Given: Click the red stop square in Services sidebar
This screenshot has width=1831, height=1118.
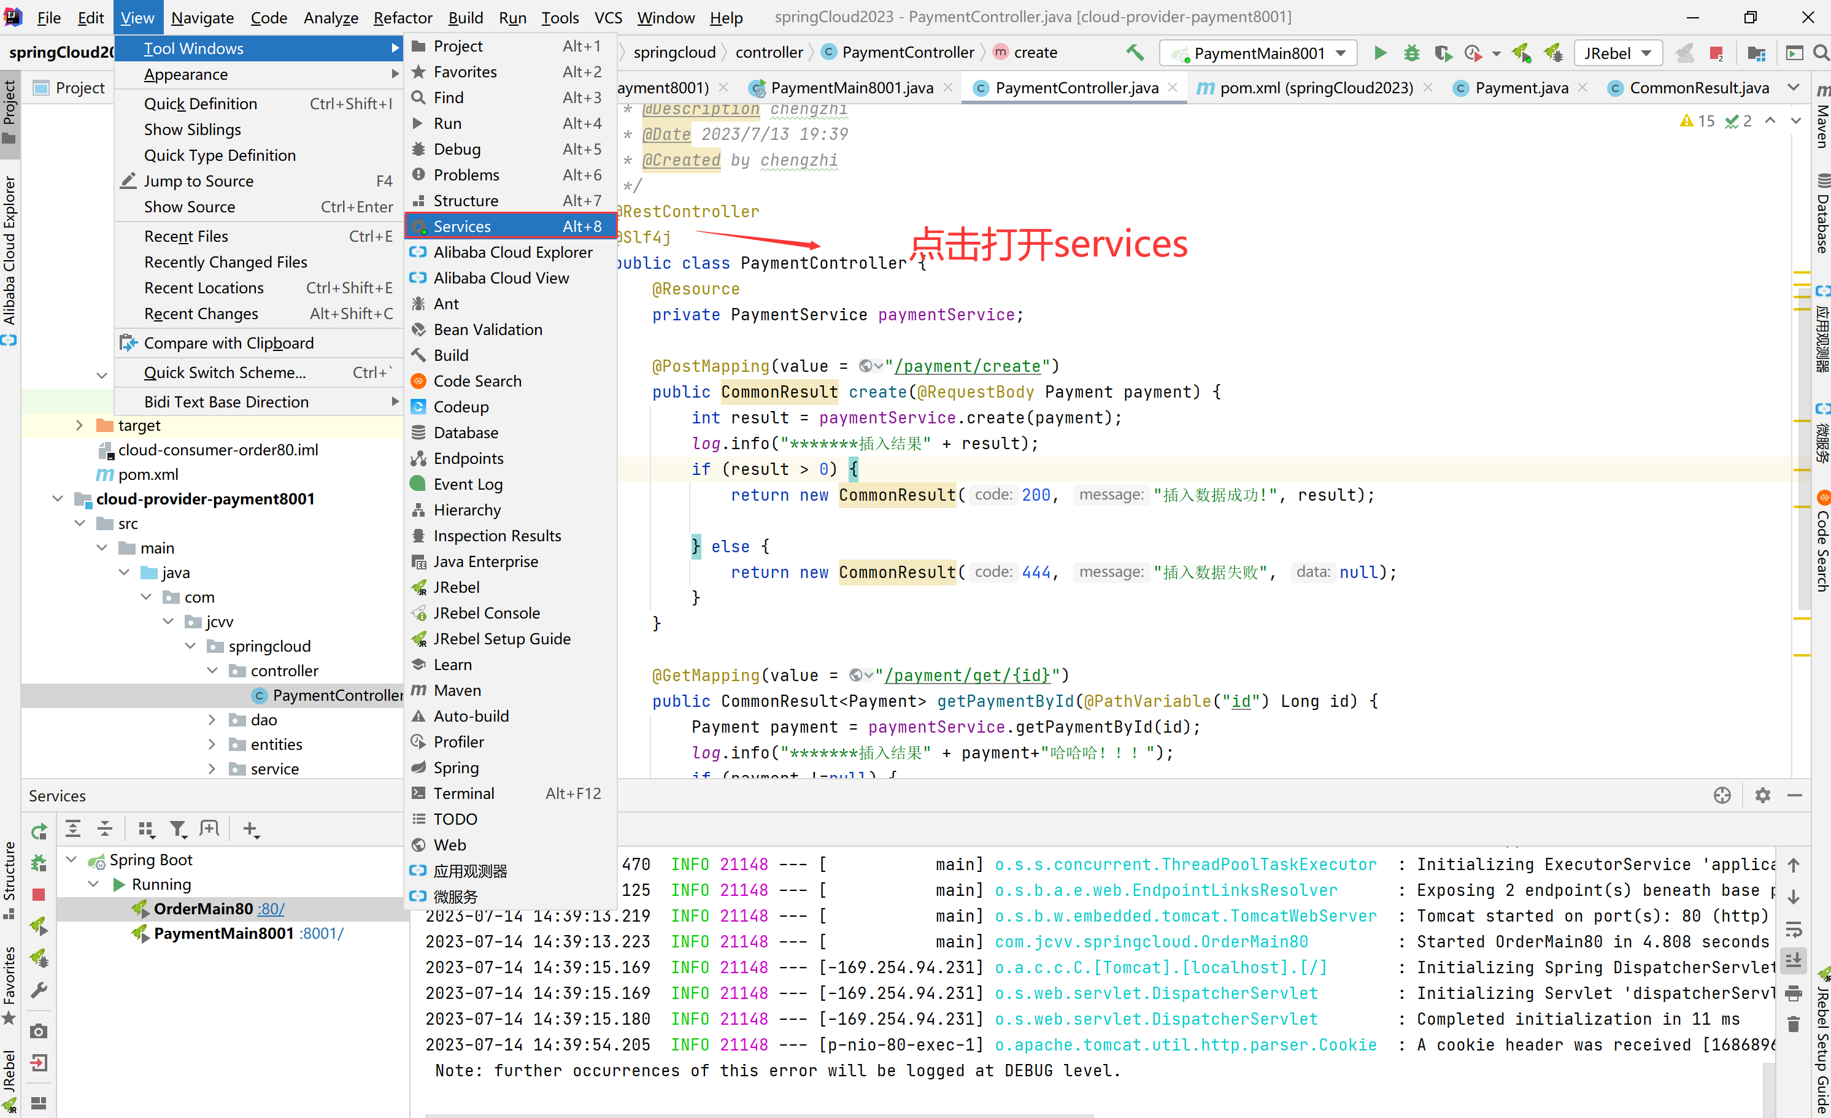Looking at the screenshot, I should pos(39,894).
